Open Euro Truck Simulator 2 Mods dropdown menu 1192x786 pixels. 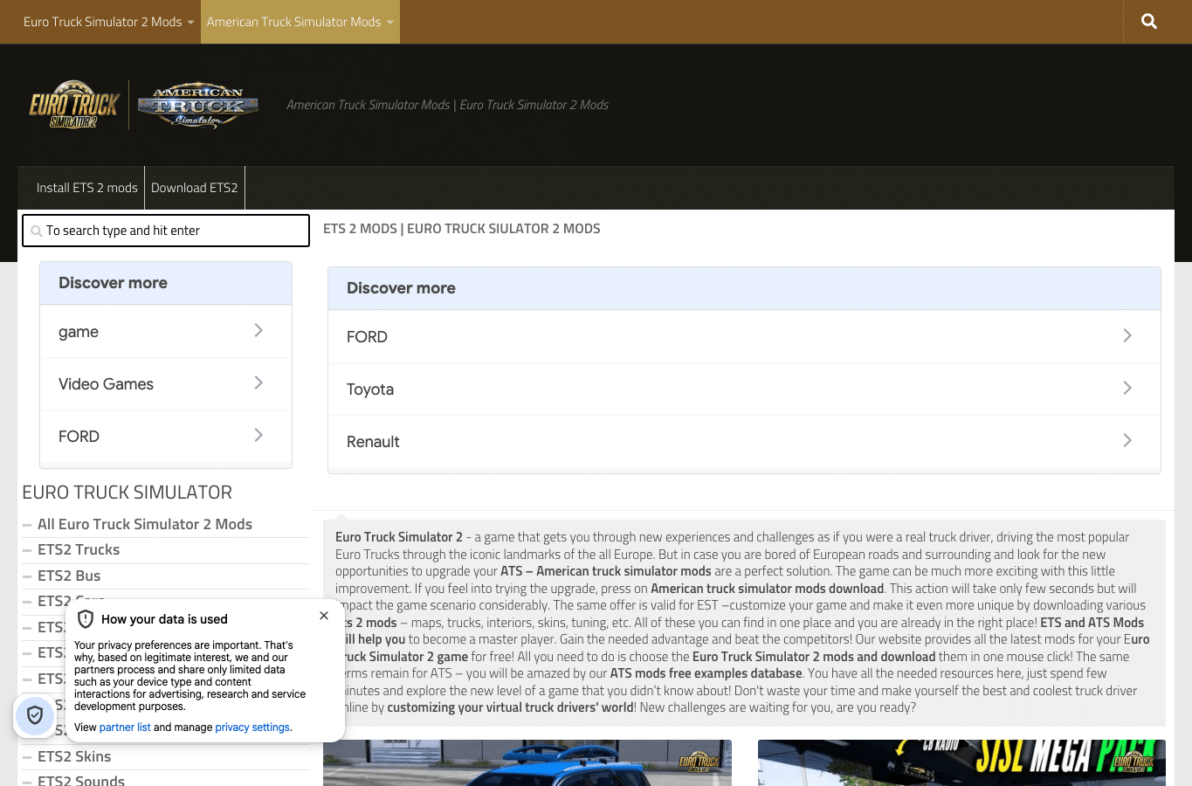[x=108, y=22]
